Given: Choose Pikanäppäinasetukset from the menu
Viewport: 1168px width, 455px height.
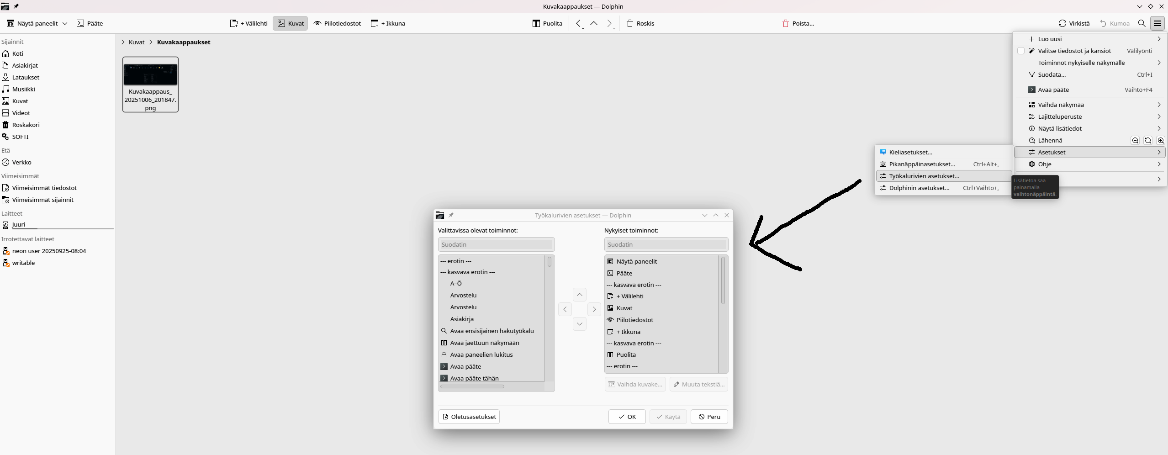Looking at the screenshot, I should coord(922,164).
